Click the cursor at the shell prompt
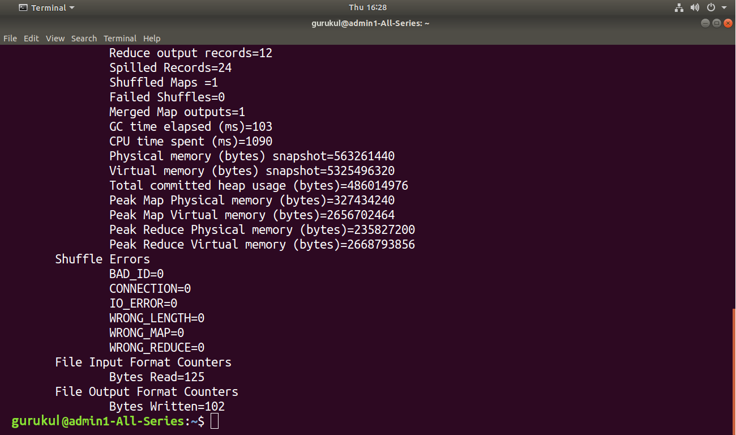The width and height of the screenshot is (736, 435). (214, 421)
